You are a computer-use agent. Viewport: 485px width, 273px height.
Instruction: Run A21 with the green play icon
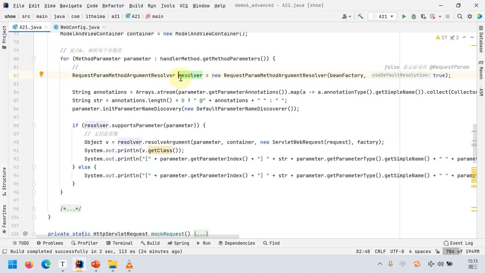point(404,16)
